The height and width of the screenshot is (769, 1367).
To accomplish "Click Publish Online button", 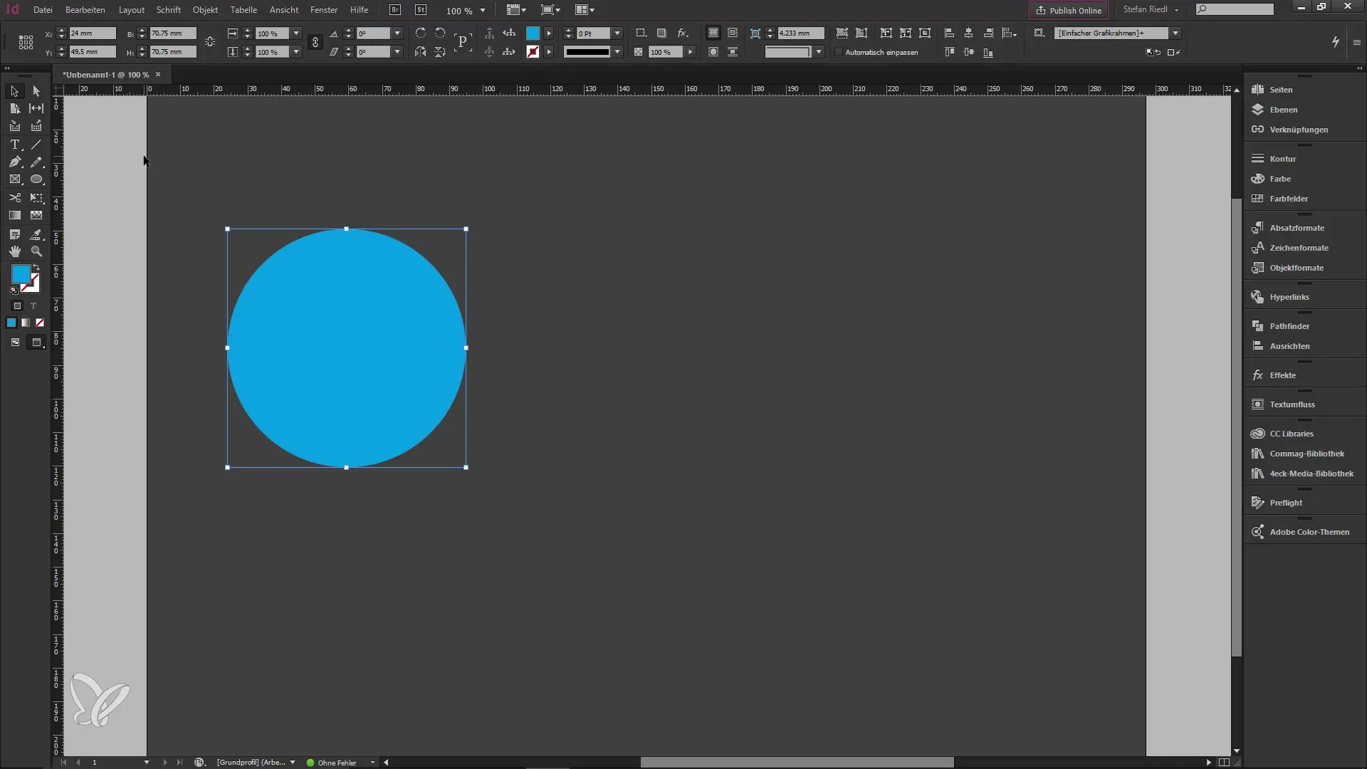I will pos(1069,10).
